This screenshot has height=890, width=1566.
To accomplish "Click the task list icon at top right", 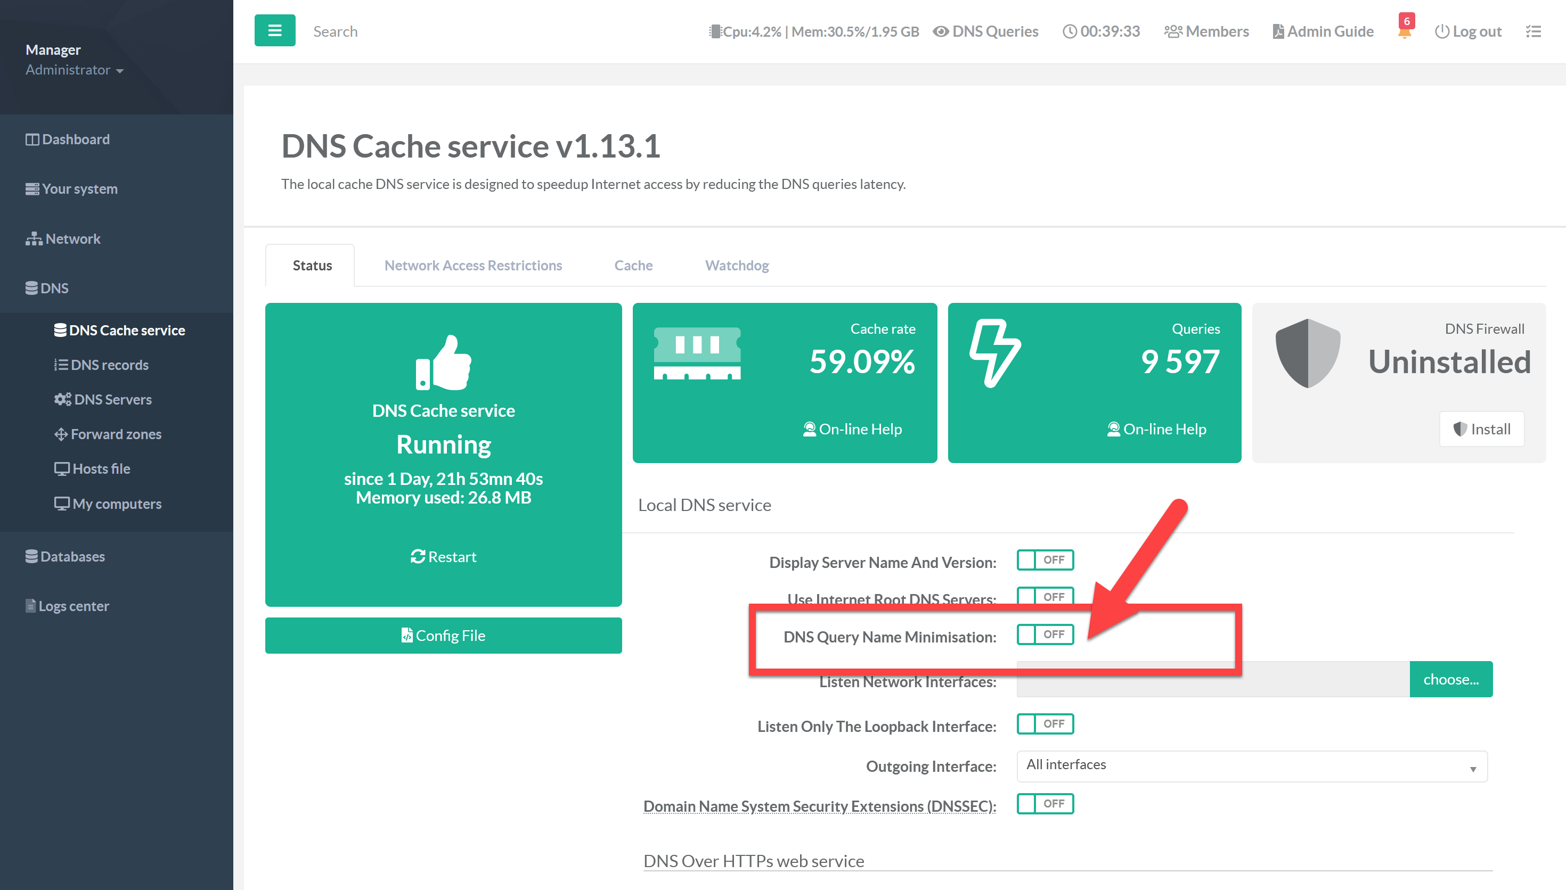I will (x=1533, y=31).
